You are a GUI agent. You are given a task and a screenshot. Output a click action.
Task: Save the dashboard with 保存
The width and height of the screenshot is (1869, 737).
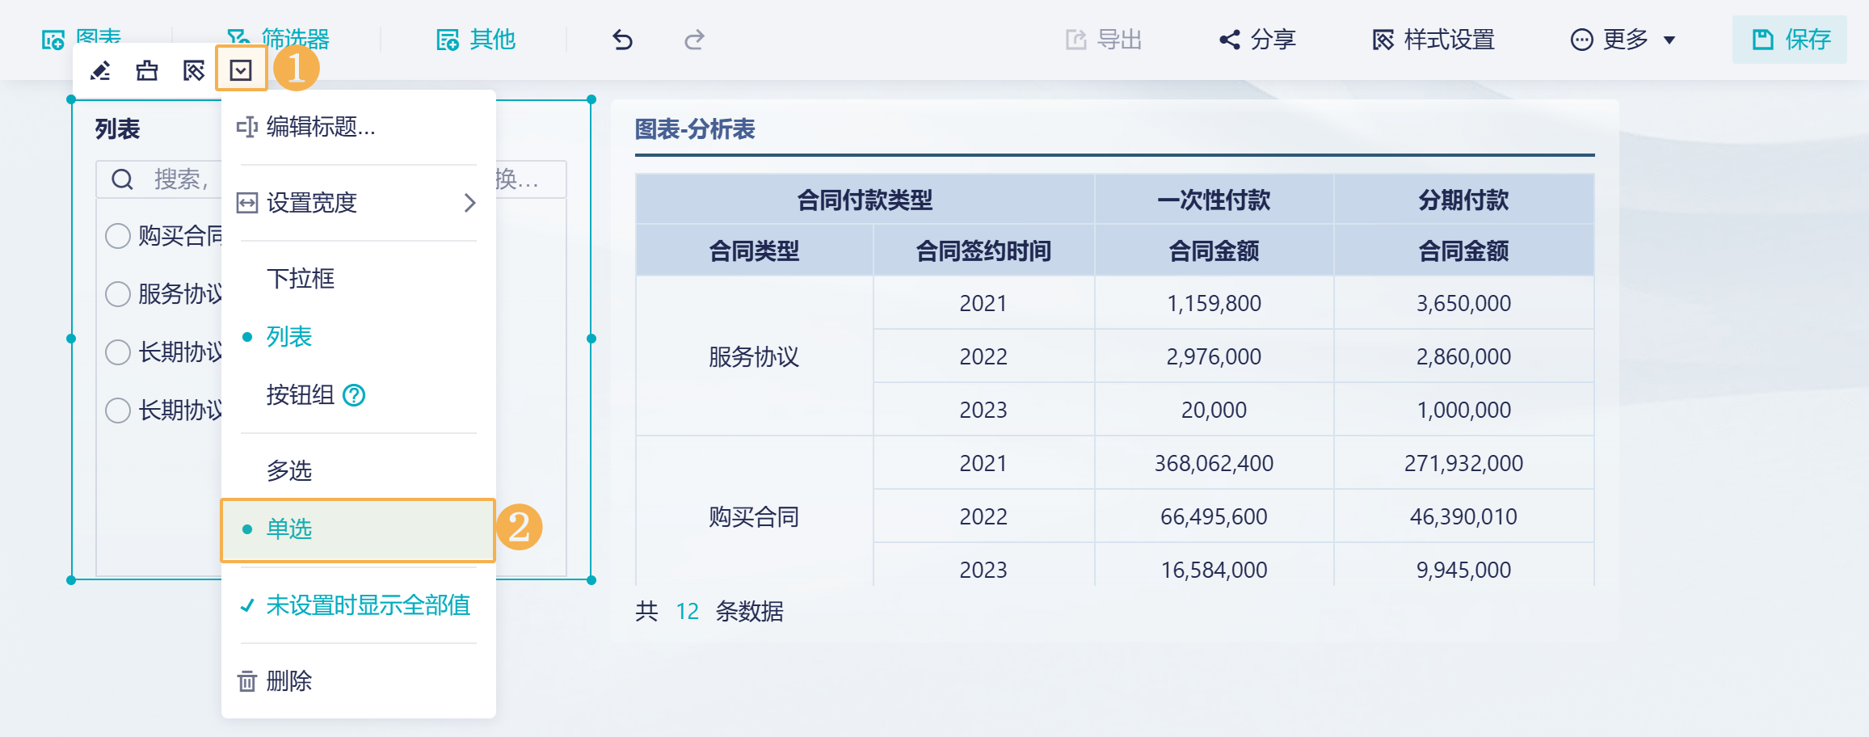(x=1790, y=40)
